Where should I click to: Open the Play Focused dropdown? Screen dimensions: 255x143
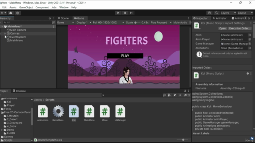coord(161,23)
